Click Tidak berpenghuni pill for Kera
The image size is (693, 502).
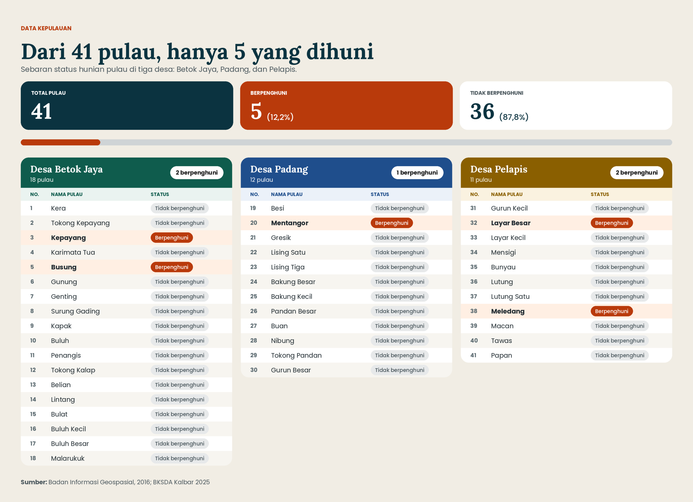[180, 208]
